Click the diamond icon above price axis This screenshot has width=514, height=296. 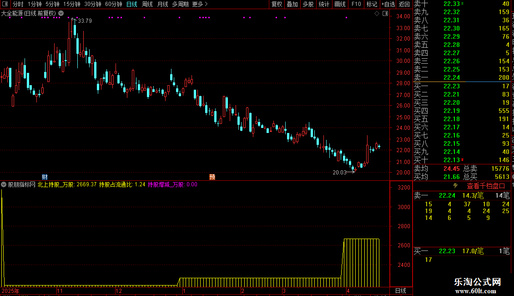(x=377, y=14)
